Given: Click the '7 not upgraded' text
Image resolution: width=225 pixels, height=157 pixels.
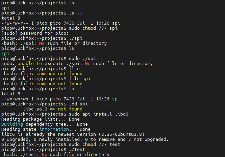Looking at the screenshot, I should click(x=147, y=139).
